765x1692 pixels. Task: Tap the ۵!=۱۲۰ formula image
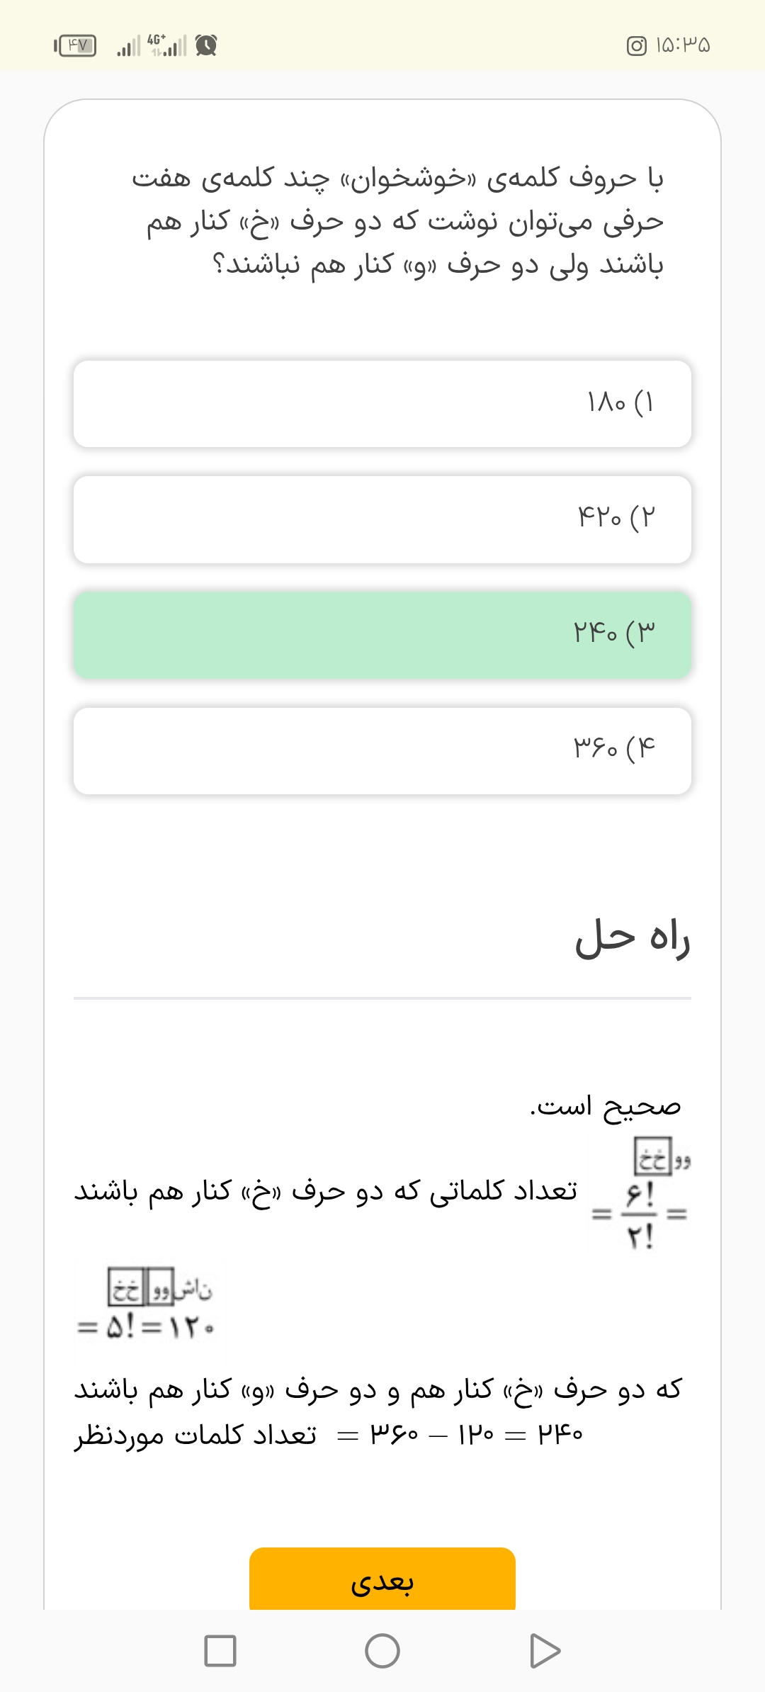tap(146, 1305)
